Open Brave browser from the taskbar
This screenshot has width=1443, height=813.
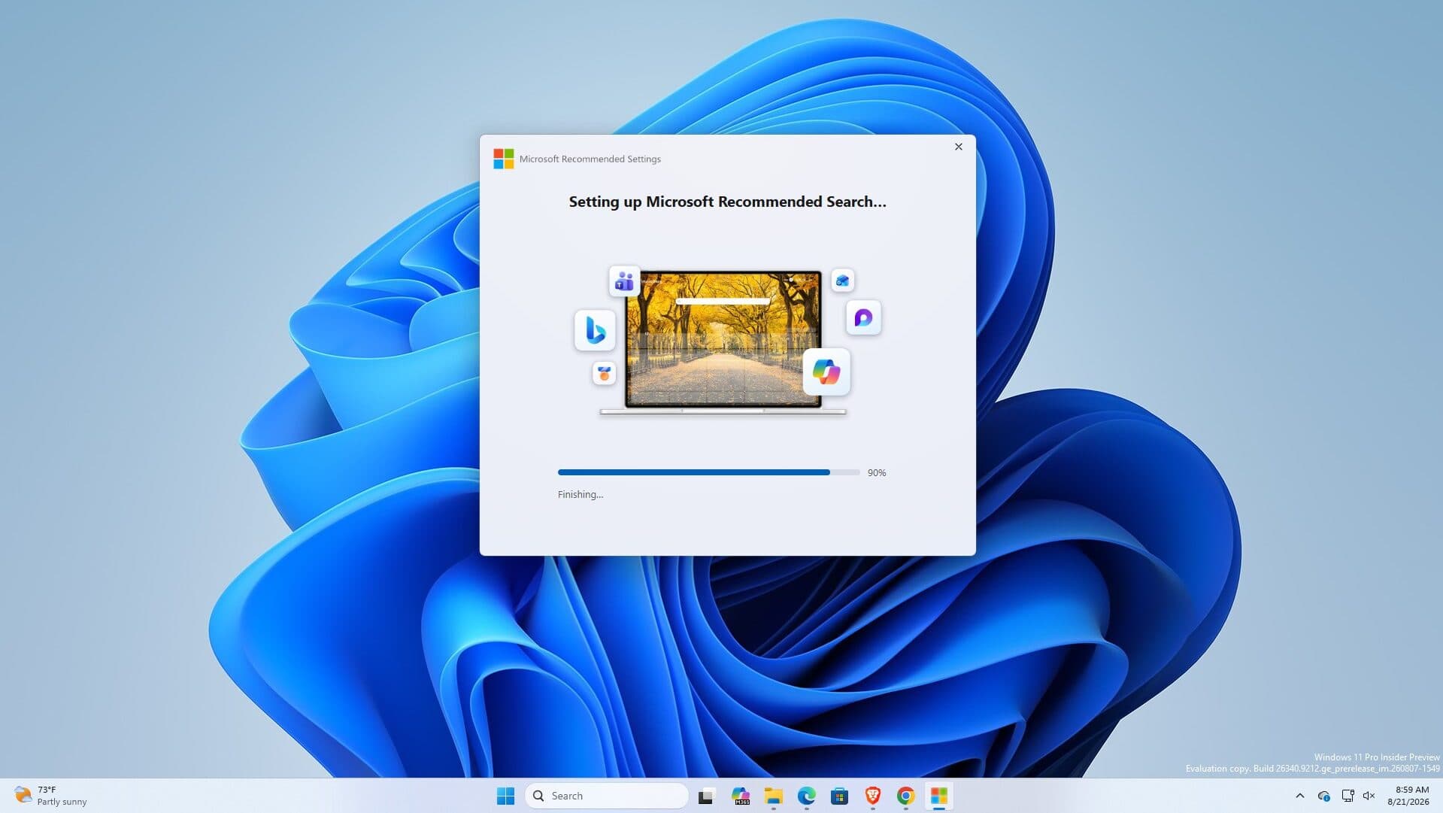873,796
